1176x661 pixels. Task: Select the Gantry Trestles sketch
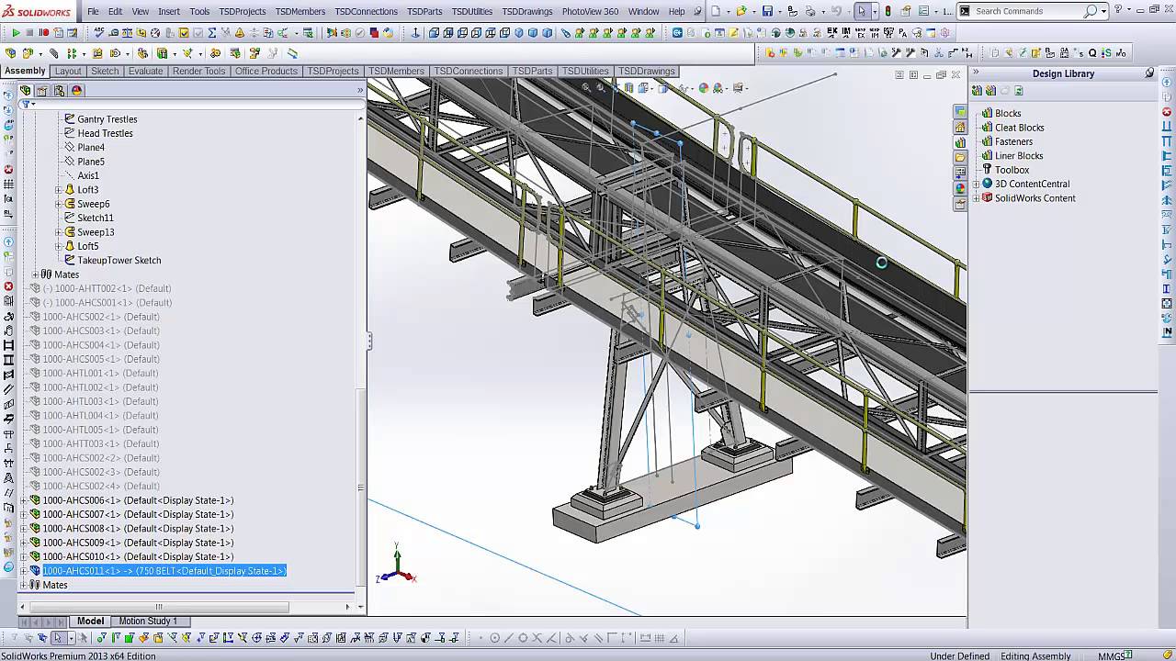click(107, 119)
